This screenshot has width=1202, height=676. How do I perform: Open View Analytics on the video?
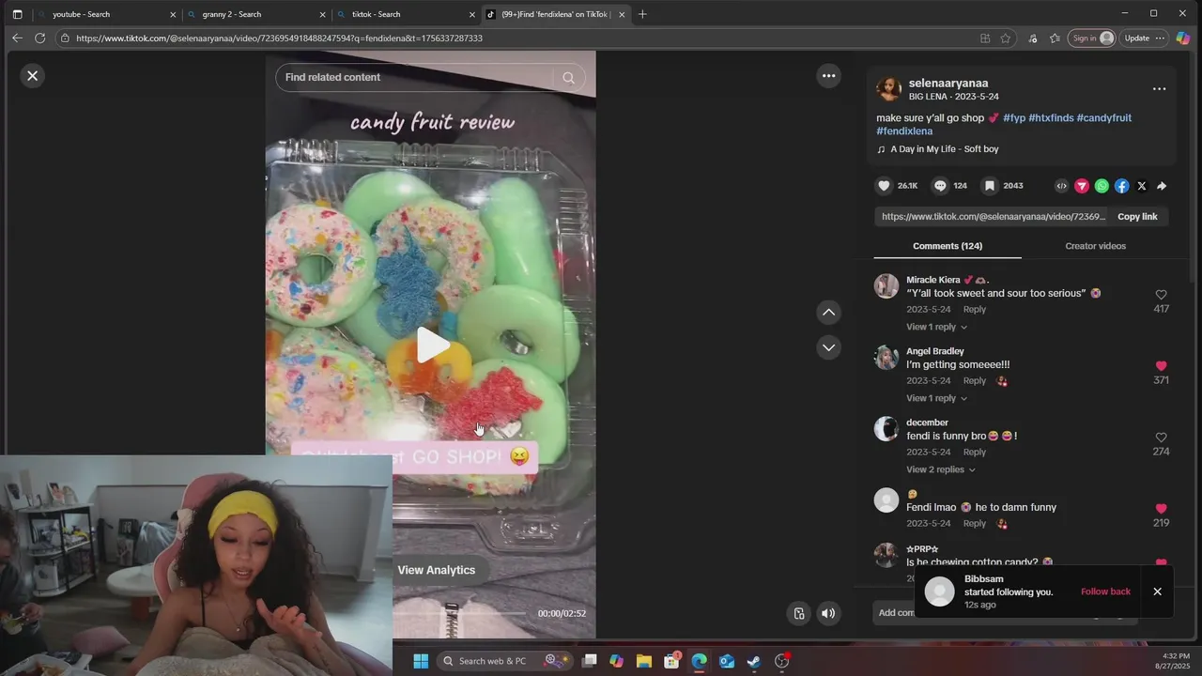[436, 570]
